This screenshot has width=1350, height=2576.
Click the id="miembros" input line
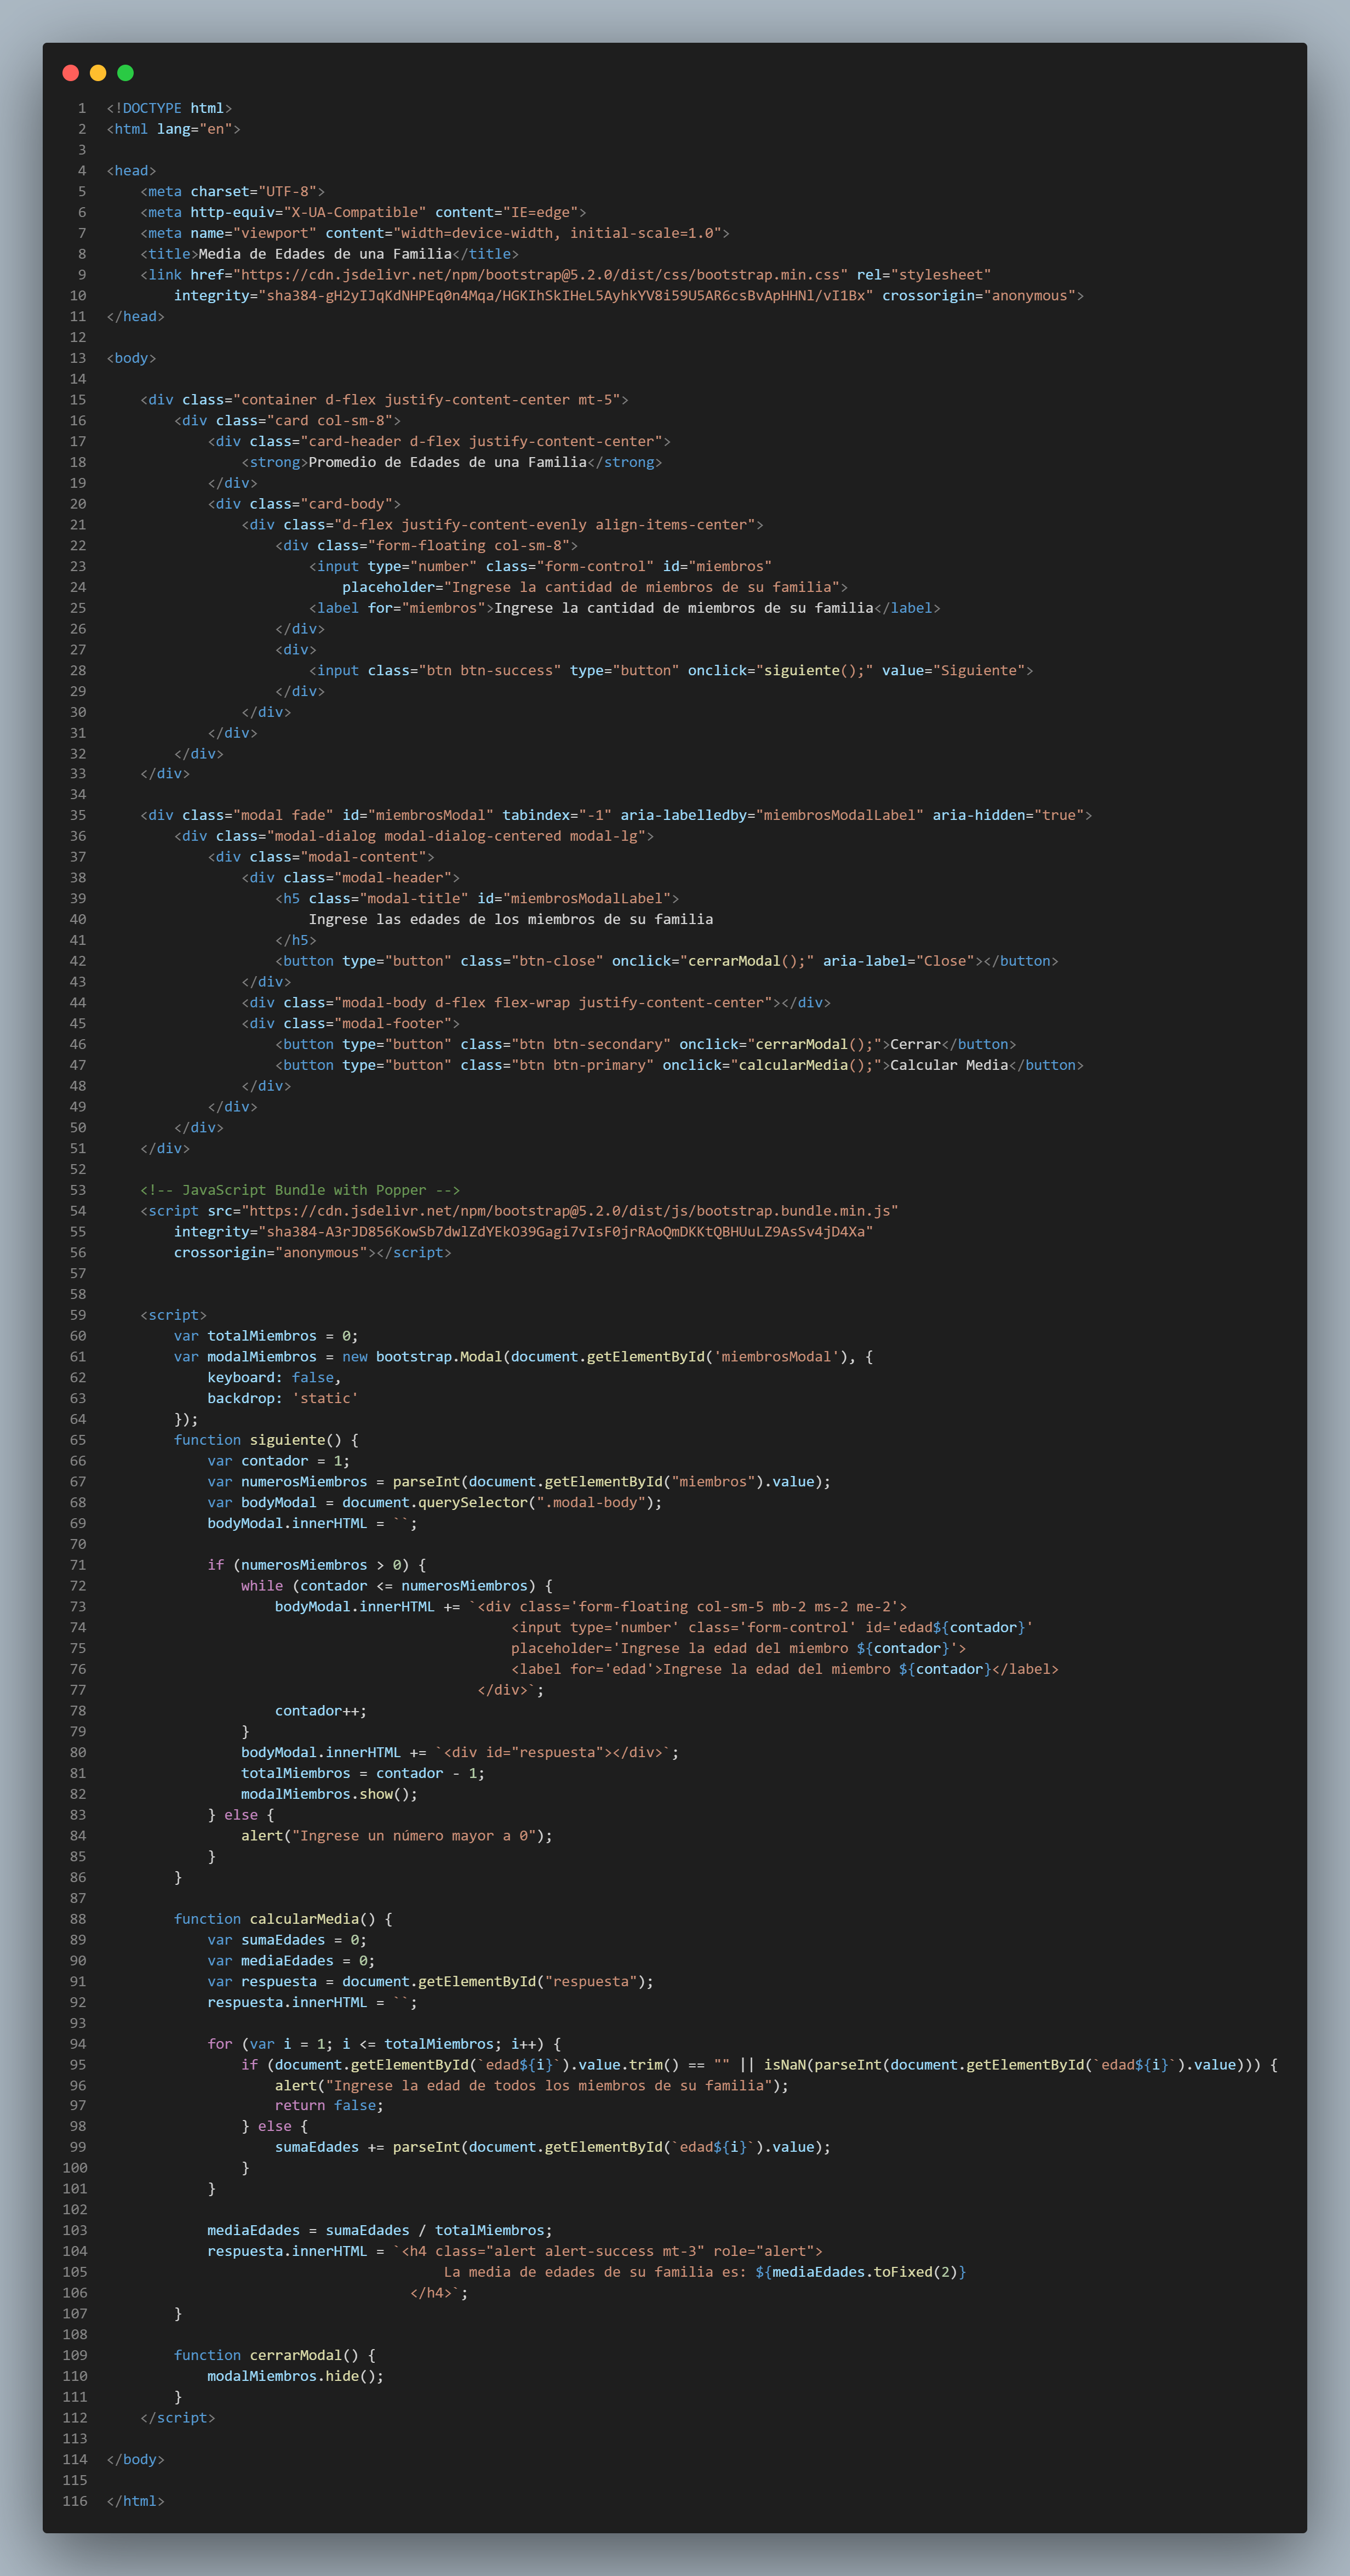click(x=540, y=566)
